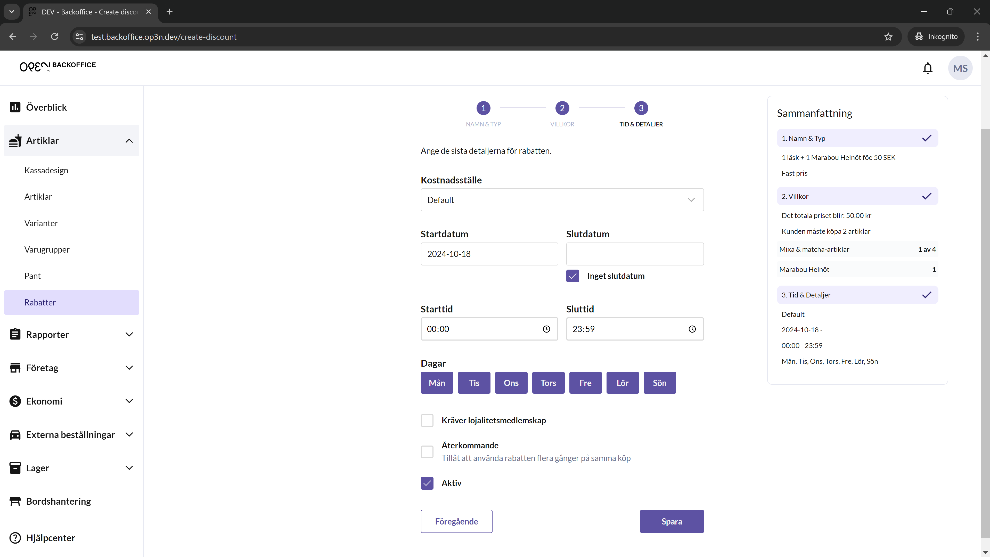Click summary section 1. Namn & Typ

(857, 138)
